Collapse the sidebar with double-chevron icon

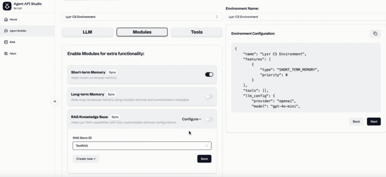tap(55, 101)
